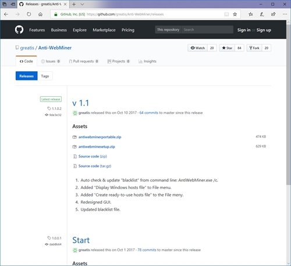This screenshot has width=291, height=266.
Task: Click the Fork button
Action: pos(254,48)
